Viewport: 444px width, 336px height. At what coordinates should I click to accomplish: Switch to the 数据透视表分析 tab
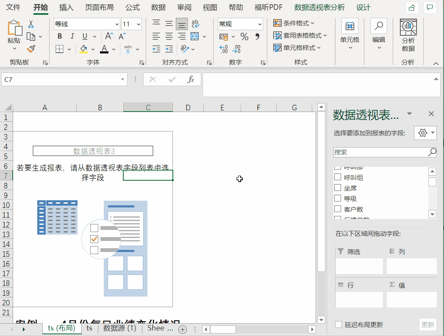point(319,7)
